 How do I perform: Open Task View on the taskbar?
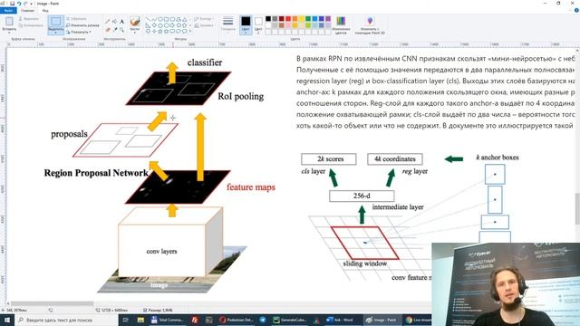tap(125, 320)
